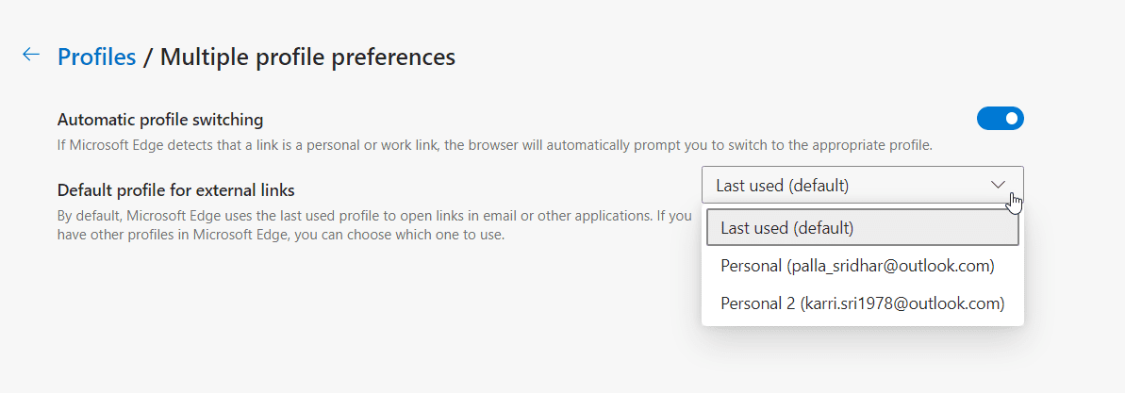Collapse the dropdown using the chevron arrow
The width and height of the screenshot is (1125, 393).
[999, 185]
